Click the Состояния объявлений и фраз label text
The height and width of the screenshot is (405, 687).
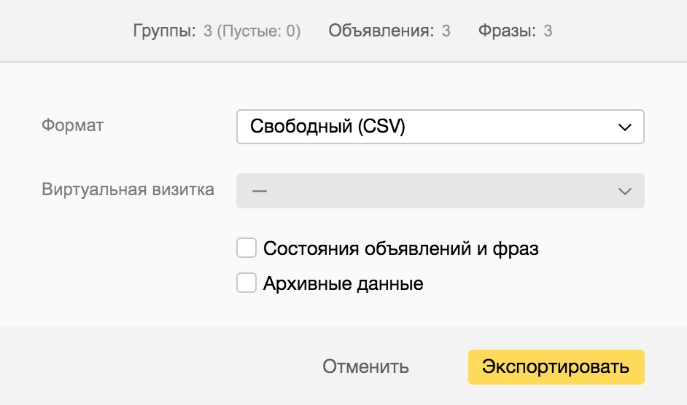[401, 248]
